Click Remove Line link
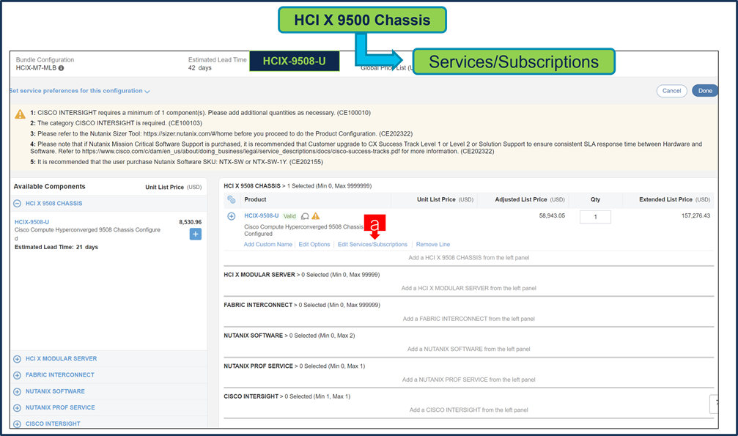This screenshot has height=436, width=738. pos(433,244)
